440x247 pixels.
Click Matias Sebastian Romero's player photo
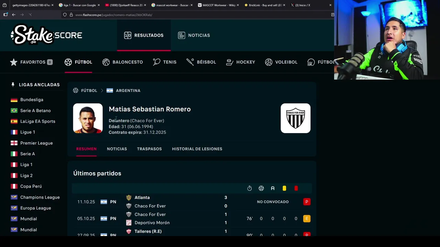[88, 118]
